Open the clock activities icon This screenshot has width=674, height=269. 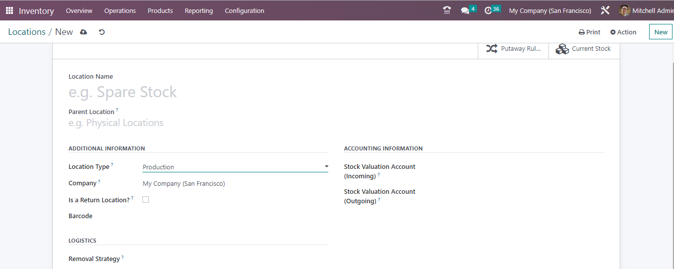[488, 10]
